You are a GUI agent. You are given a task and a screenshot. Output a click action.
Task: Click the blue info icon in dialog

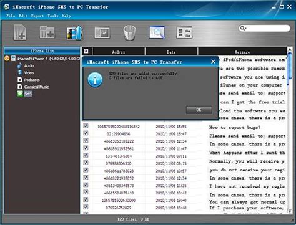point(95,80)
